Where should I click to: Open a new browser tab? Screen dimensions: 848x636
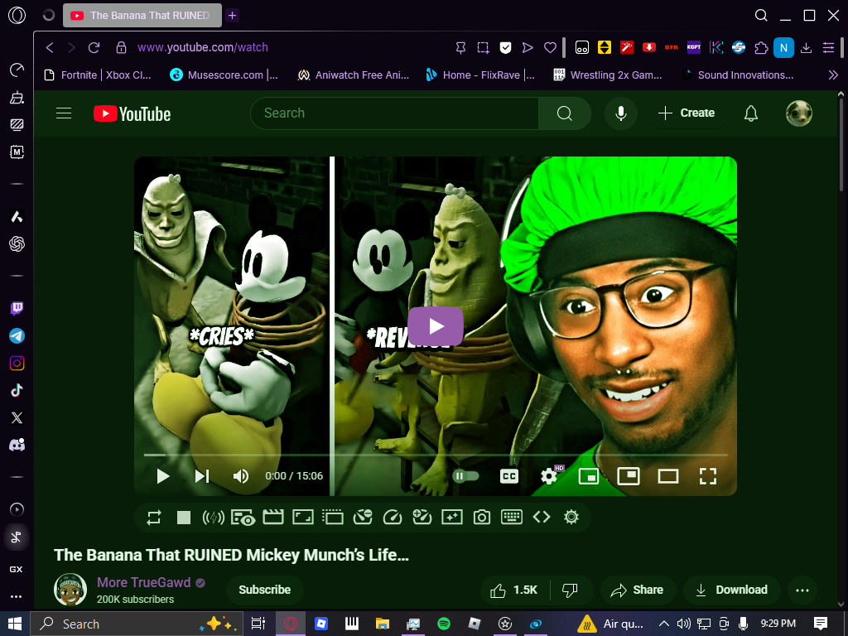233,15
